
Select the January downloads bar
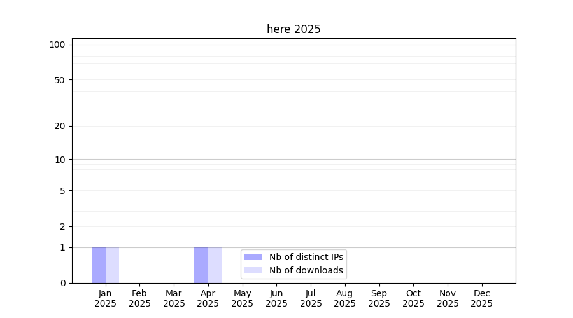pos(112,265)
